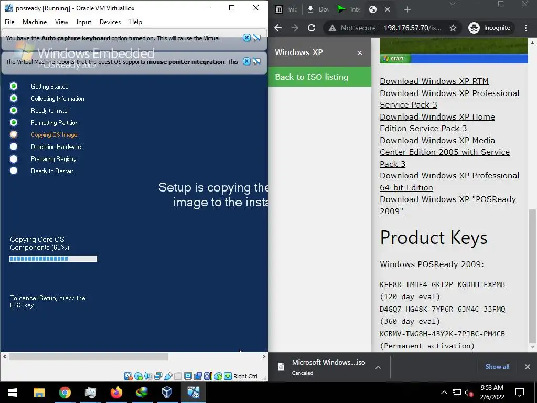The width and height of the screenshot is (537, 403).
Task: Open Download Windows XP Professional 64-bit Edition
Action: coord(449,182)
